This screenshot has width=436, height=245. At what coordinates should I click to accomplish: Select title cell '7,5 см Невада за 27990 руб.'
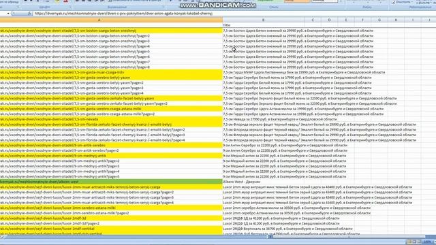(264, 119)
